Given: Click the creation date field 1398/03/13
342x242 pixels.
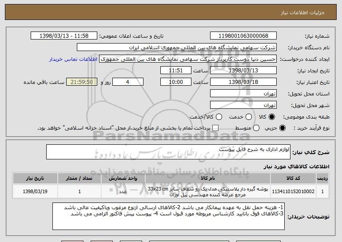Looking at the screenshot, I should click(x=243, y=71).
